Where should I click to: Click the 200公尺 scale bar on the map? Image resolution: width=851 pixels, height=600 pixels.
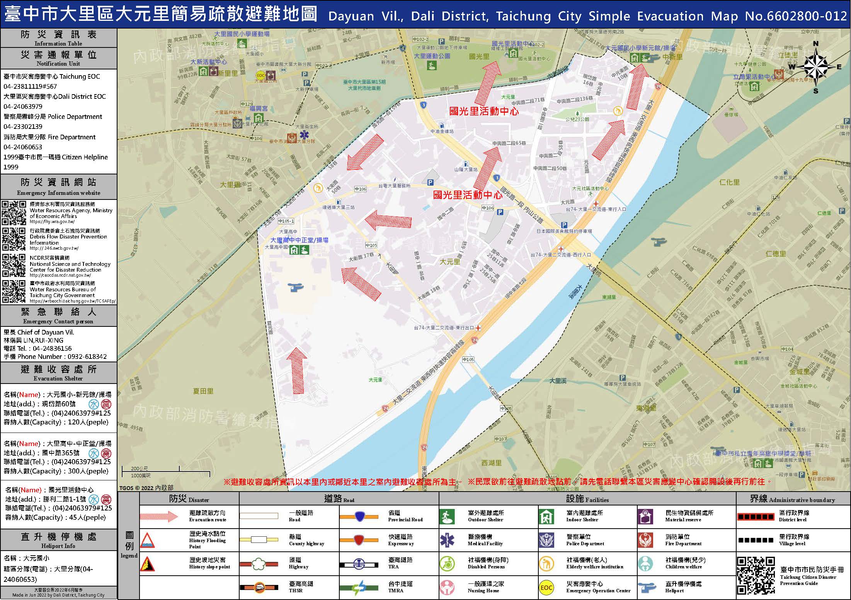click(x=165, y=472)
